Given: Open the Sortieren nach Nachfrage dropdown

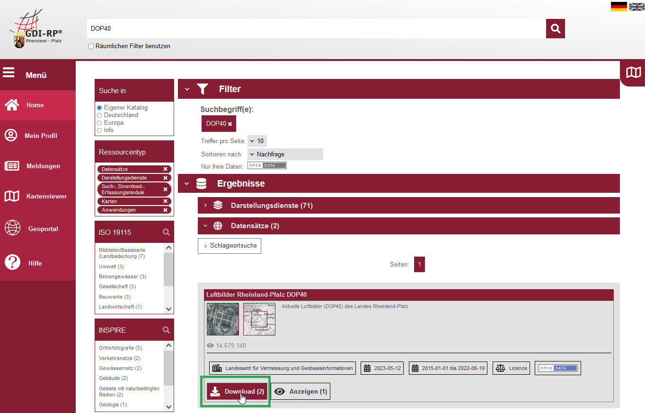Looking at the screenshot, I should point(285,154).
